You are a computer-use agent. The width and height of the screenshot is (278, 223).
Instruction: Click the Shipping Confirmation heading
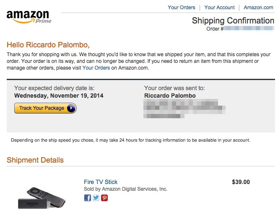click(x=233, y=21)
